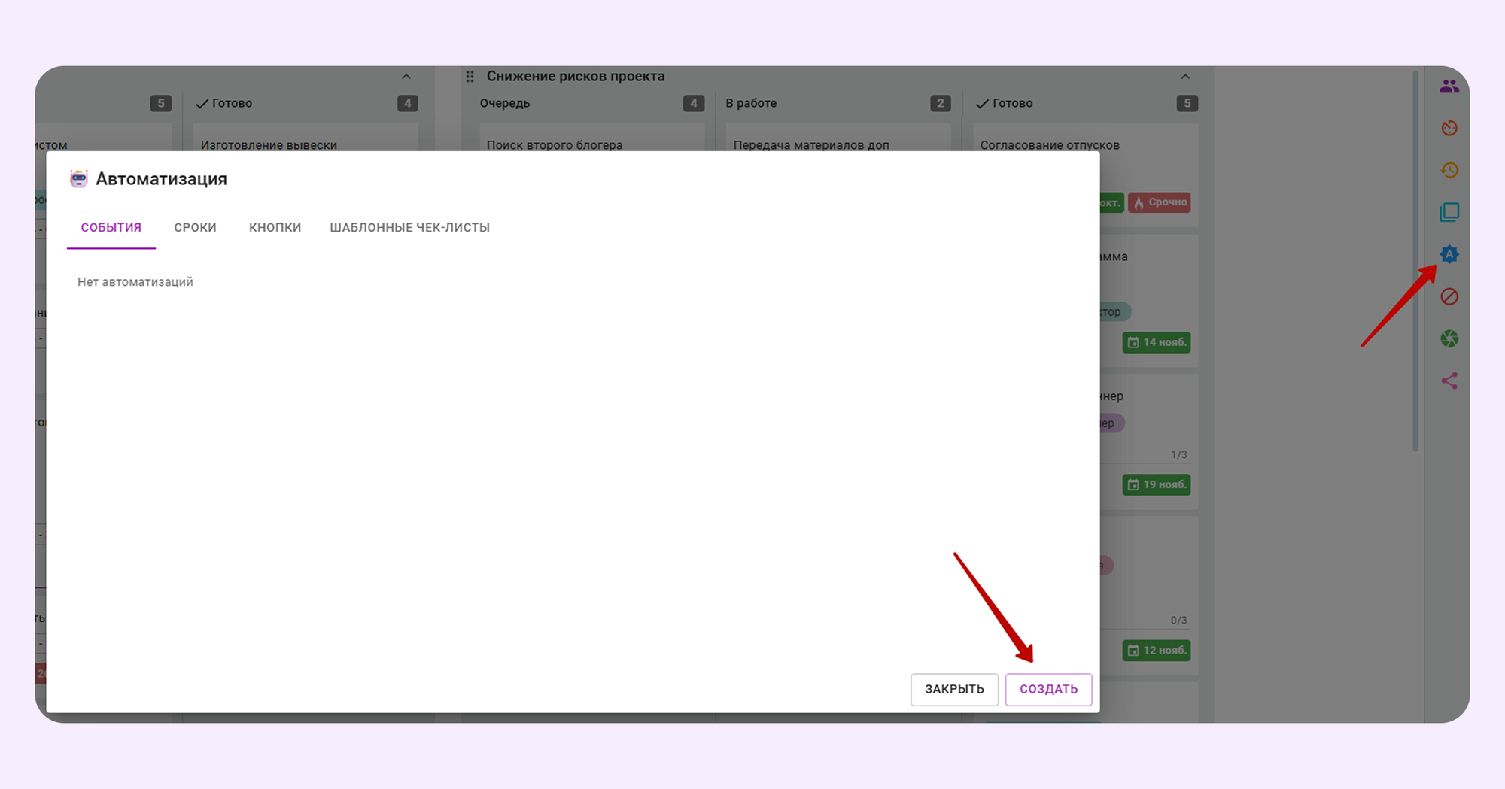Select the Automation icon in the sidebar

[1449, 254]
